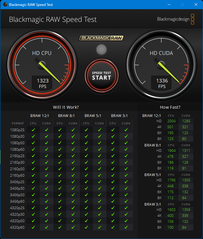Click the BRAW 8:1 CPU checkmark for 3456p30
Screen dimensions: 203x239
point(60,188)
